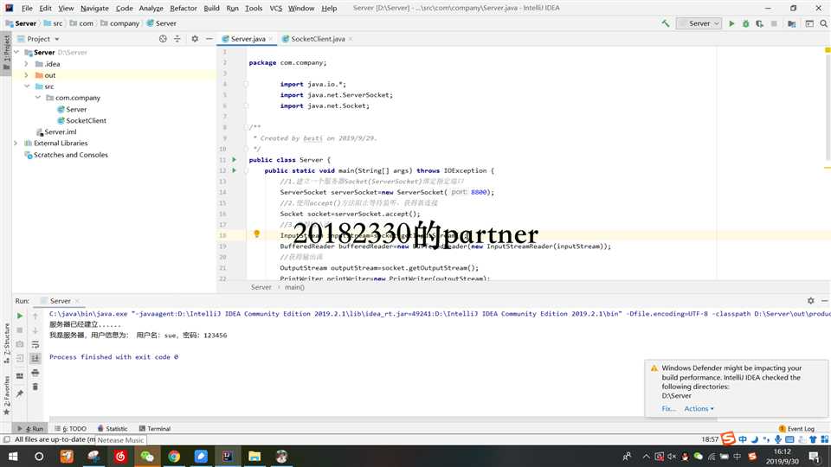Open Netease Music from taskbar

click(x=120, y=456)
